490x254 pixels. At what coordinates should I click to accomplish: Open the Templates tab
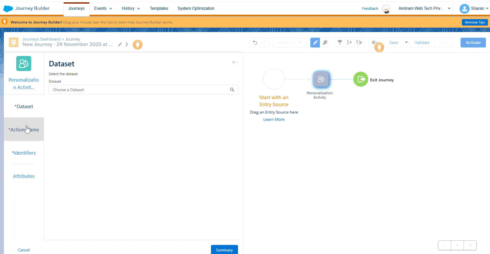(159, 9)
